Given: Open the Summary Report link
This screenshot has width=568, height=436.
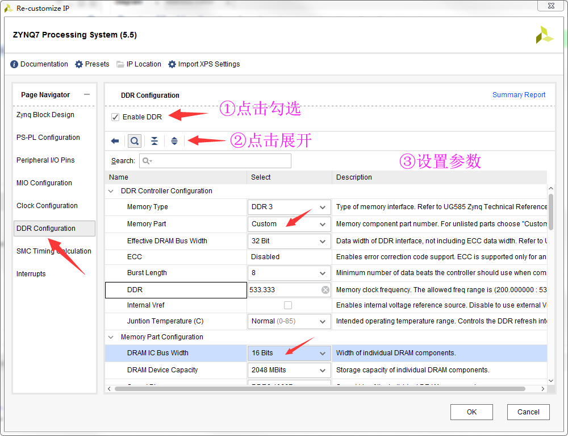Looking at the screenshot, I should click(x=519, y=94).
